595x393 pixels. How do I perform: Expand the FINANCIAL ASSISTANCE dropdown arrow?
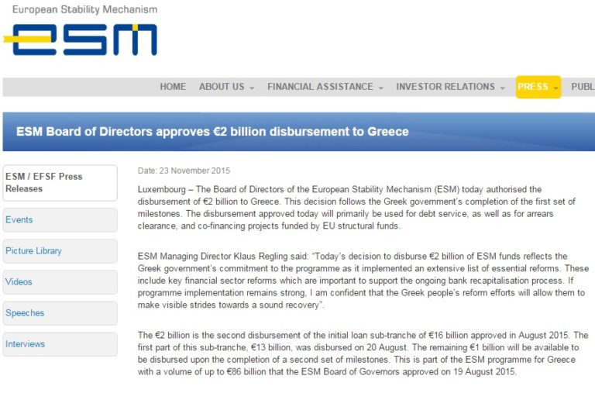tap(380, 88)
